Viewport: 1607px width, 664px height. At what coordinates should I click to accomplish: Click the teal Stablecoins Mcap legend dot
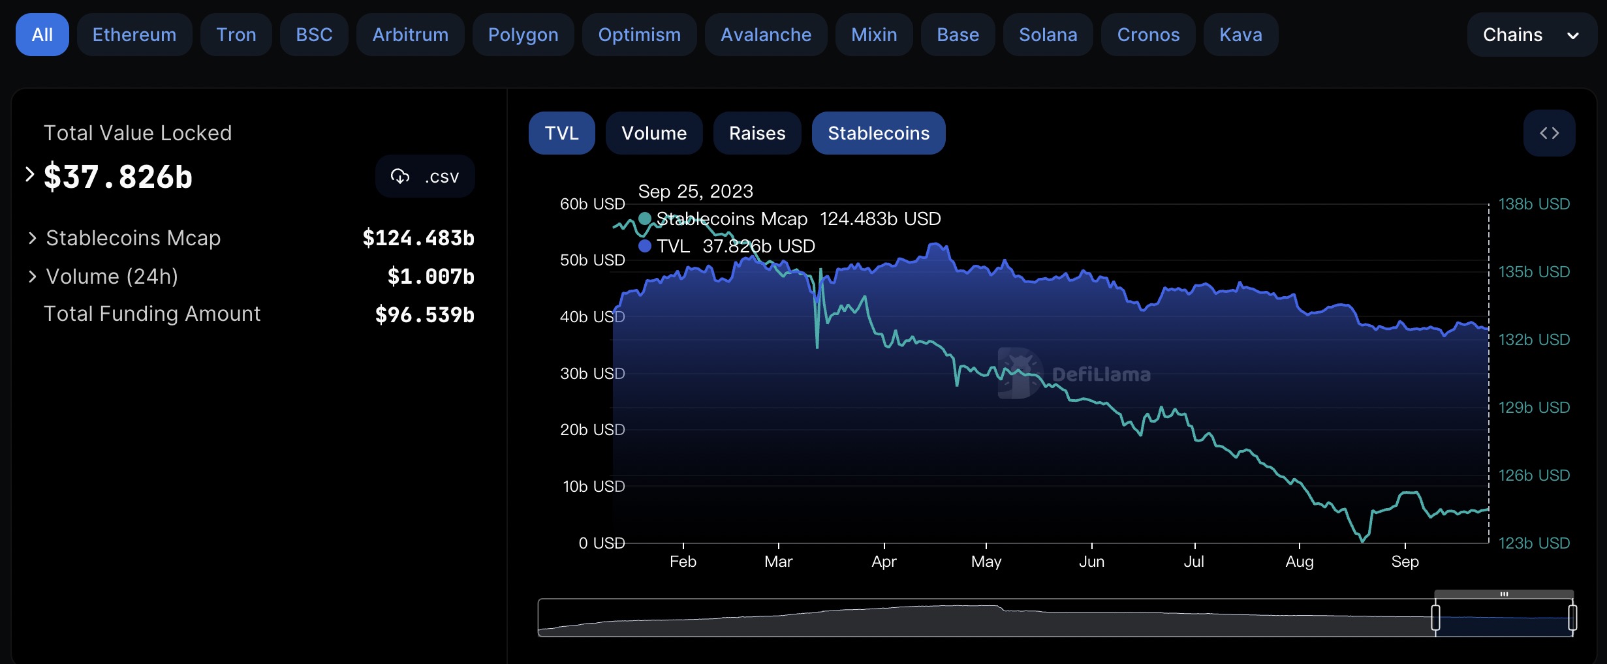645,219
